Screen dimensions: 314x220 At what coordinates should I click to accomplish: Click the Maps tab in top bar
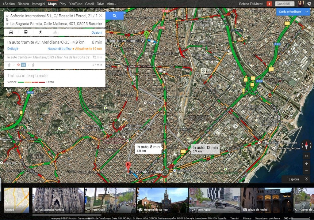pyautogui.click(x=52, y=4)
